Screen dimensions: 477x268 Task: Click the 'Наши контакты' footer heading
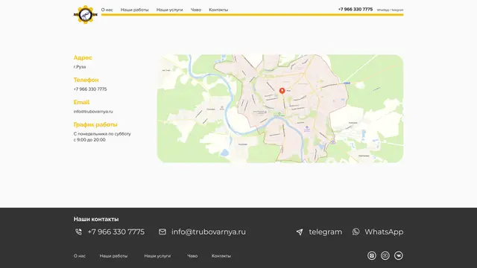(x=96, y=219)
